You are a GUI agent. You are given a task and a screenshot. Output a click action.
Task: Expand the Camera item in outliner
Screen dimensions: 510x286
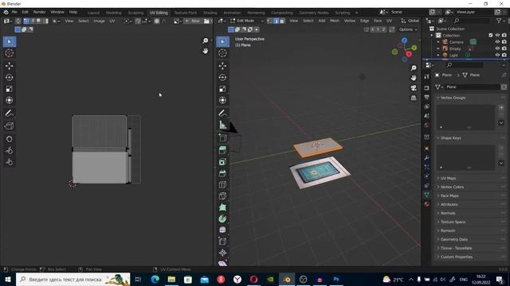[x=438, y=42]
